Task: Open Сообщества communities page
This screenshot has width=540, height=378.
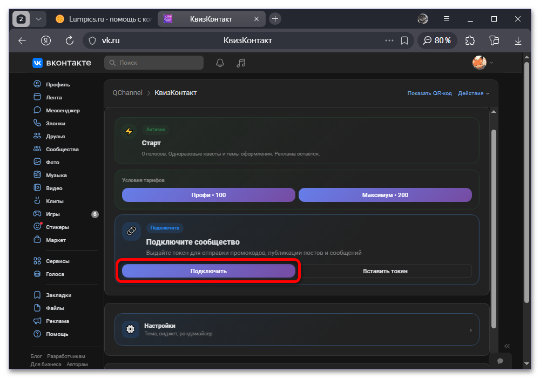Action: click(x=56, y=150)
